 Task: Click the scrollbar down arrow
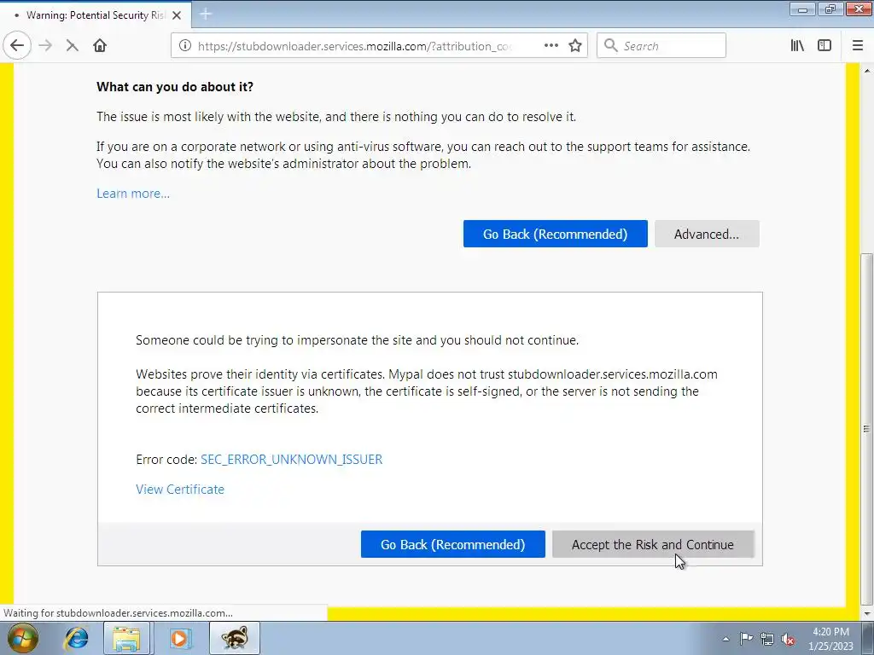pyautogui.click(x=867, y=613)
